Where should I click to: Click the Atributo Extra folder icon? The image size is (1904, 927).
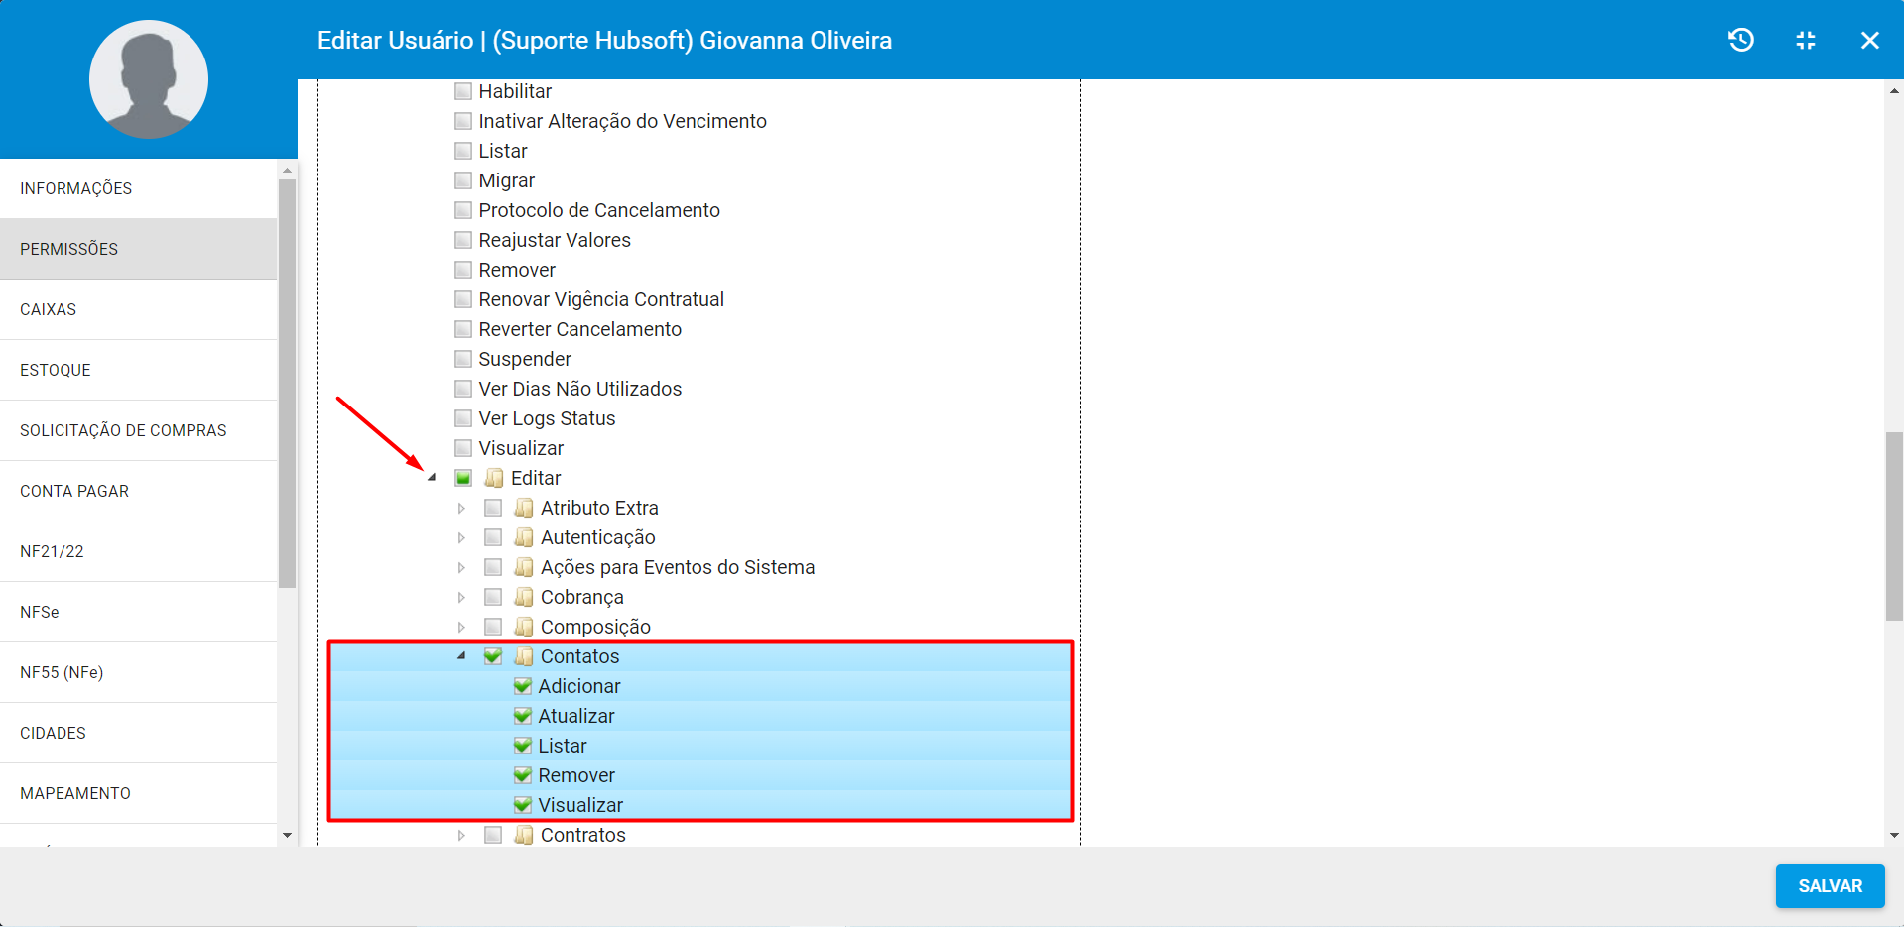[524, 508]
